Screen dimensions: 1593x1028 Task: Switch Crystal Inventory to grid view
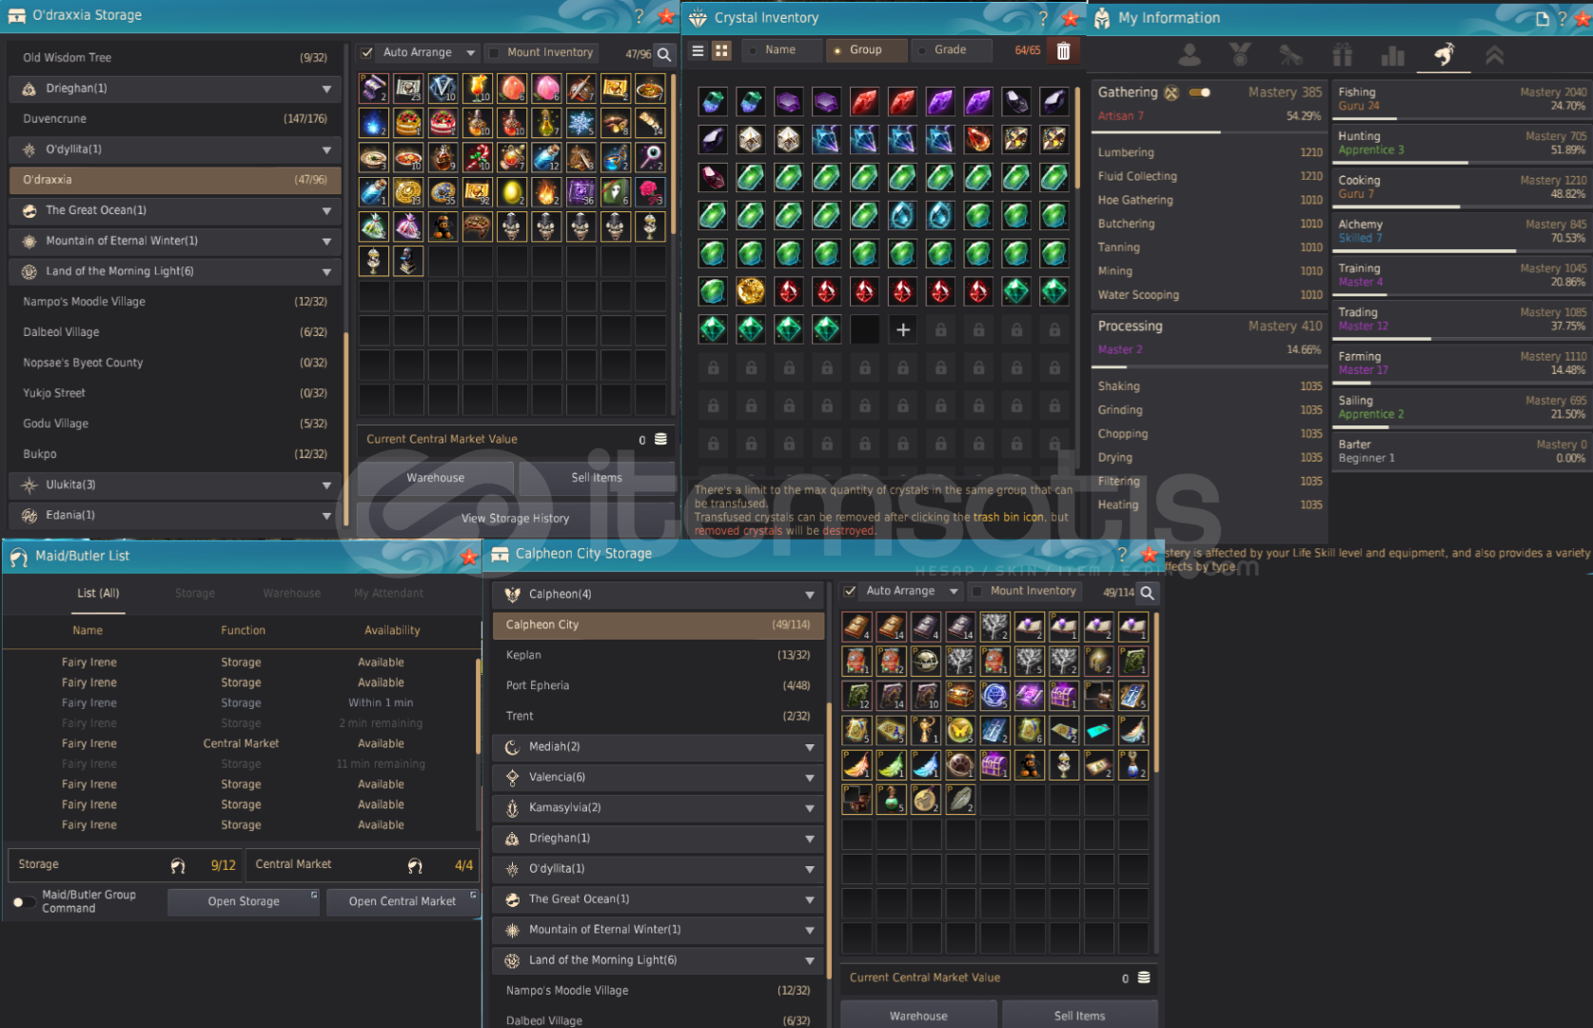pos(722,50)
